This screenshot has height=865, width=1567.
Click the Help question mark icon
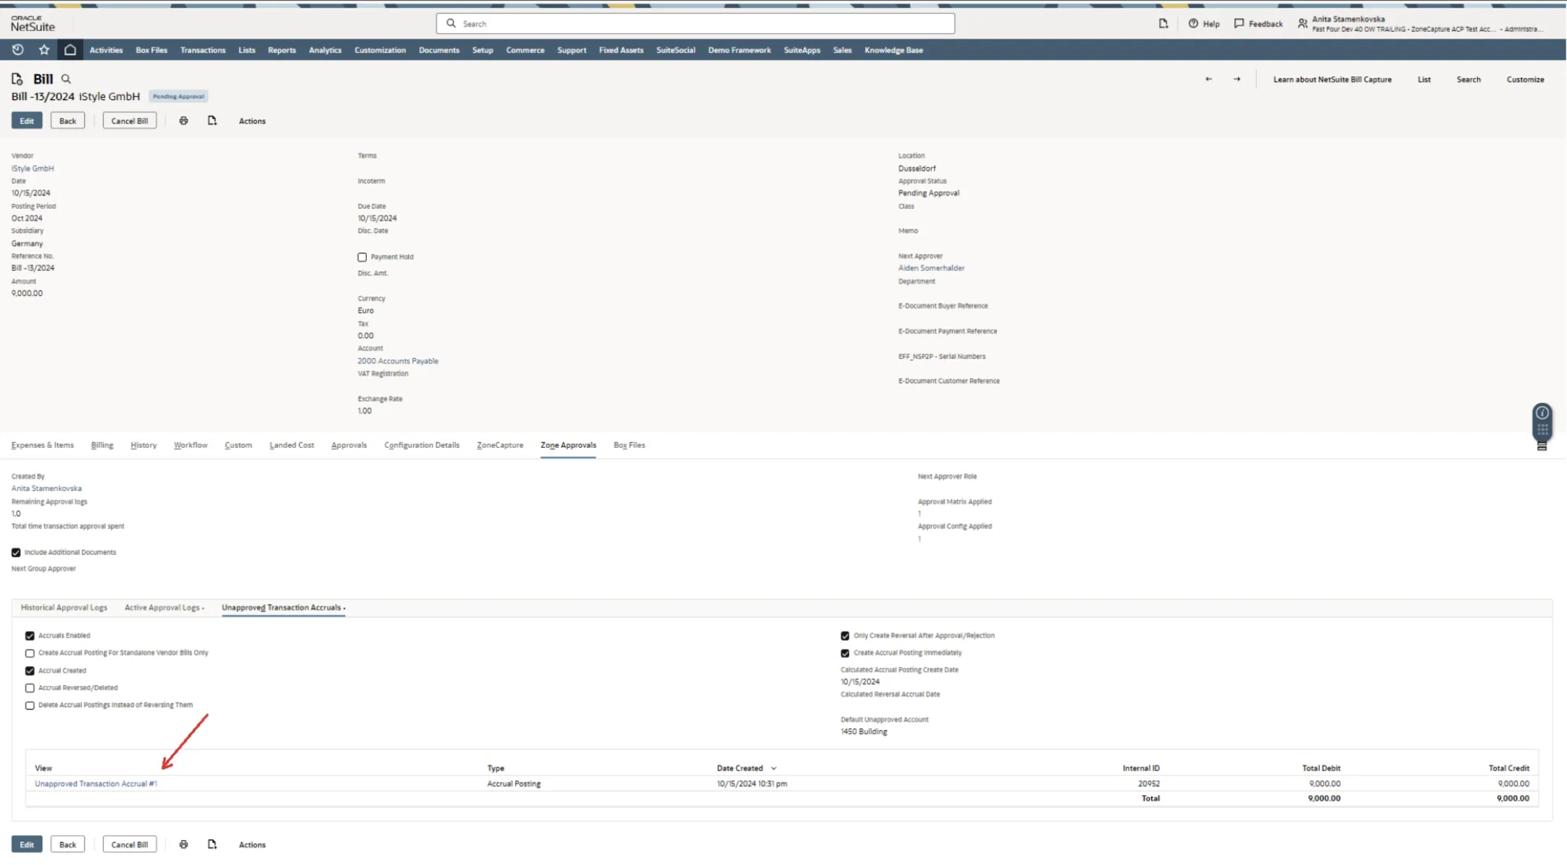[x=1193, y=24]
